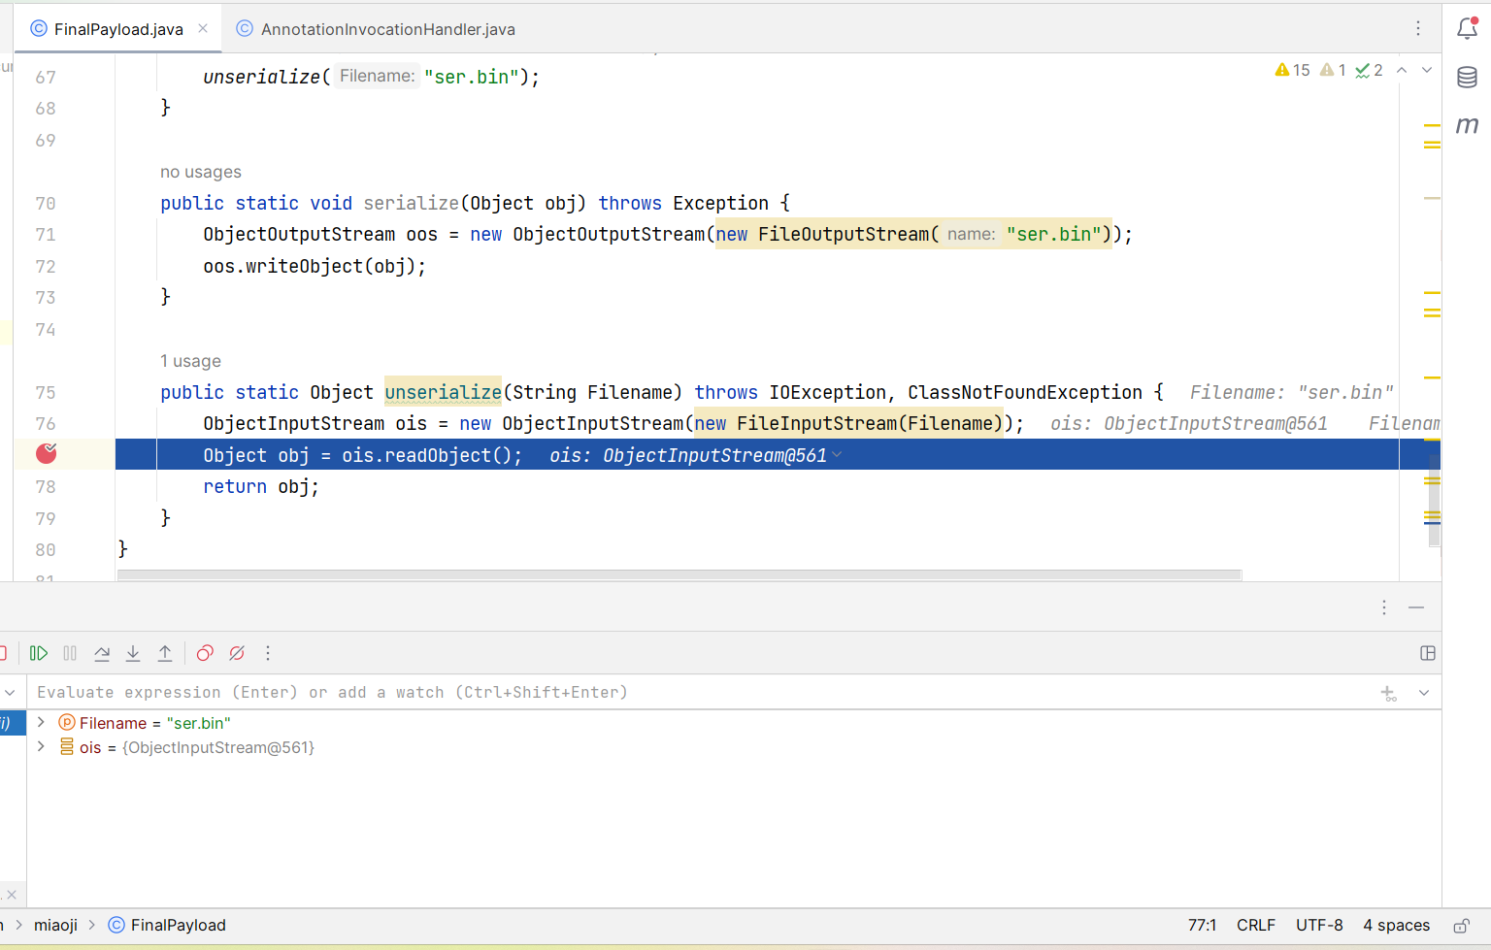This screenshot has height=950, width=1491.
Task: Open the Database tool window
Action: pyautogui.click(x=1467, y=77)
